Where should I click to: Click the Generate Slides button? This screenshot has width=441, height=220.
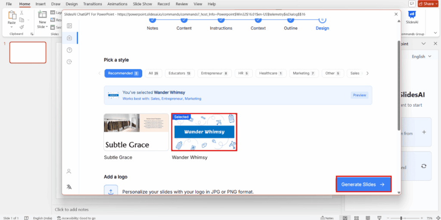pyautogui.click(x=363, y=184)
